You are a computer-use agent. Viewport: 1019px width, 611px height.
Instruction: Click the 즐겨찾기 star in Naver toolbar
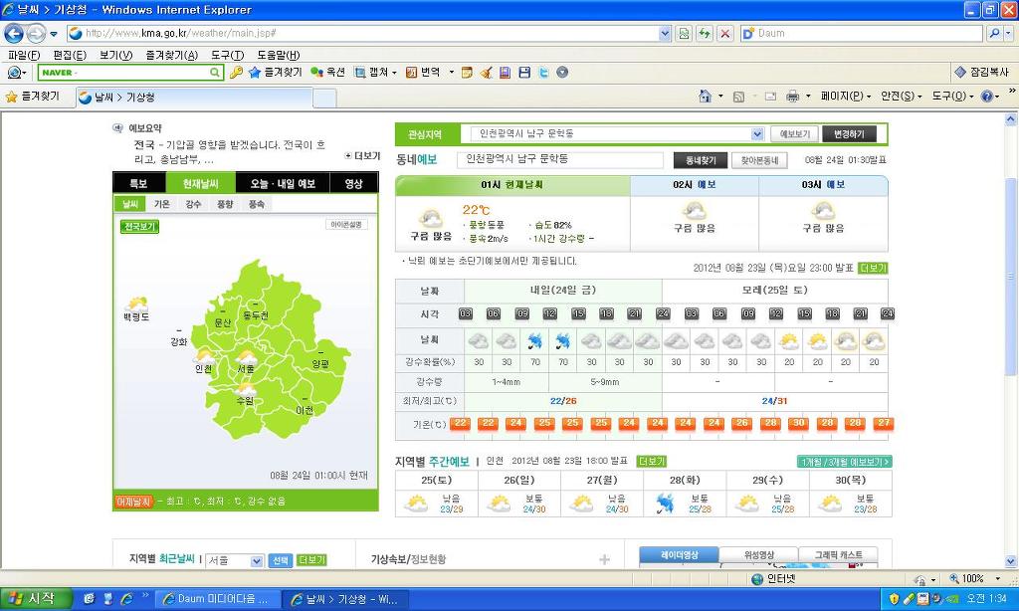(255, 73)
